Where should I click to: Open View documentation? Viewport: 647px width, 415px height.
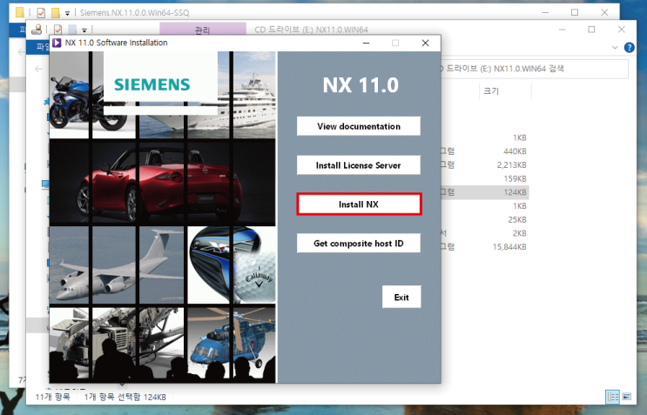point(359,126)
